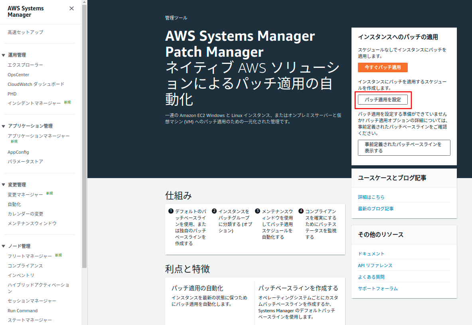472x325 pixels.
Task: Click the パッチ適用を設定 button
Action: click(x=383, y=99)
